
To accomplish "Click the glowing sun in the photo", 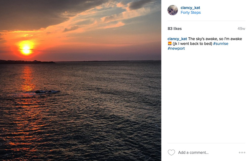I will tap(26, 48).
